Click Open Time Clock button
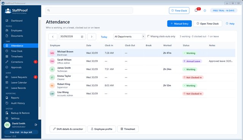243x140 pixels. [x=208, y=24]
